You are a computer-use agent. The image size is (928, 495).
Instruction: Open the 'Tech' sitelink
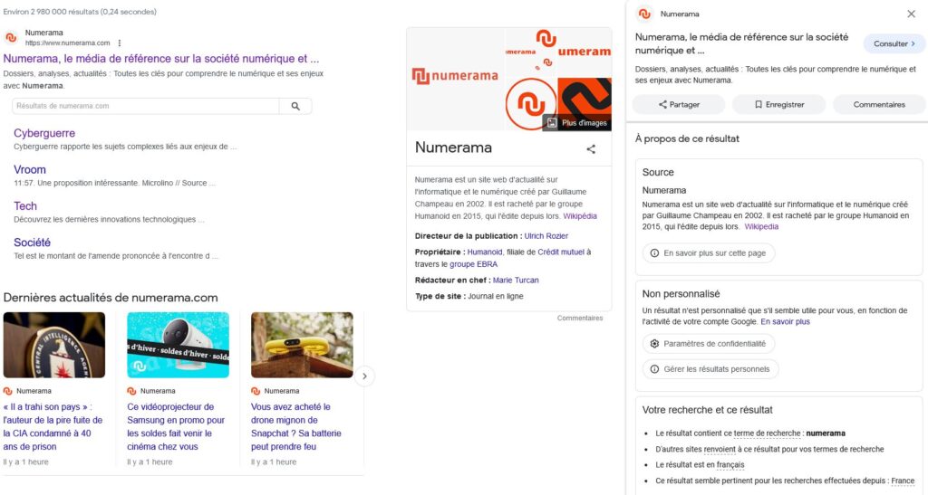[25, 206]
